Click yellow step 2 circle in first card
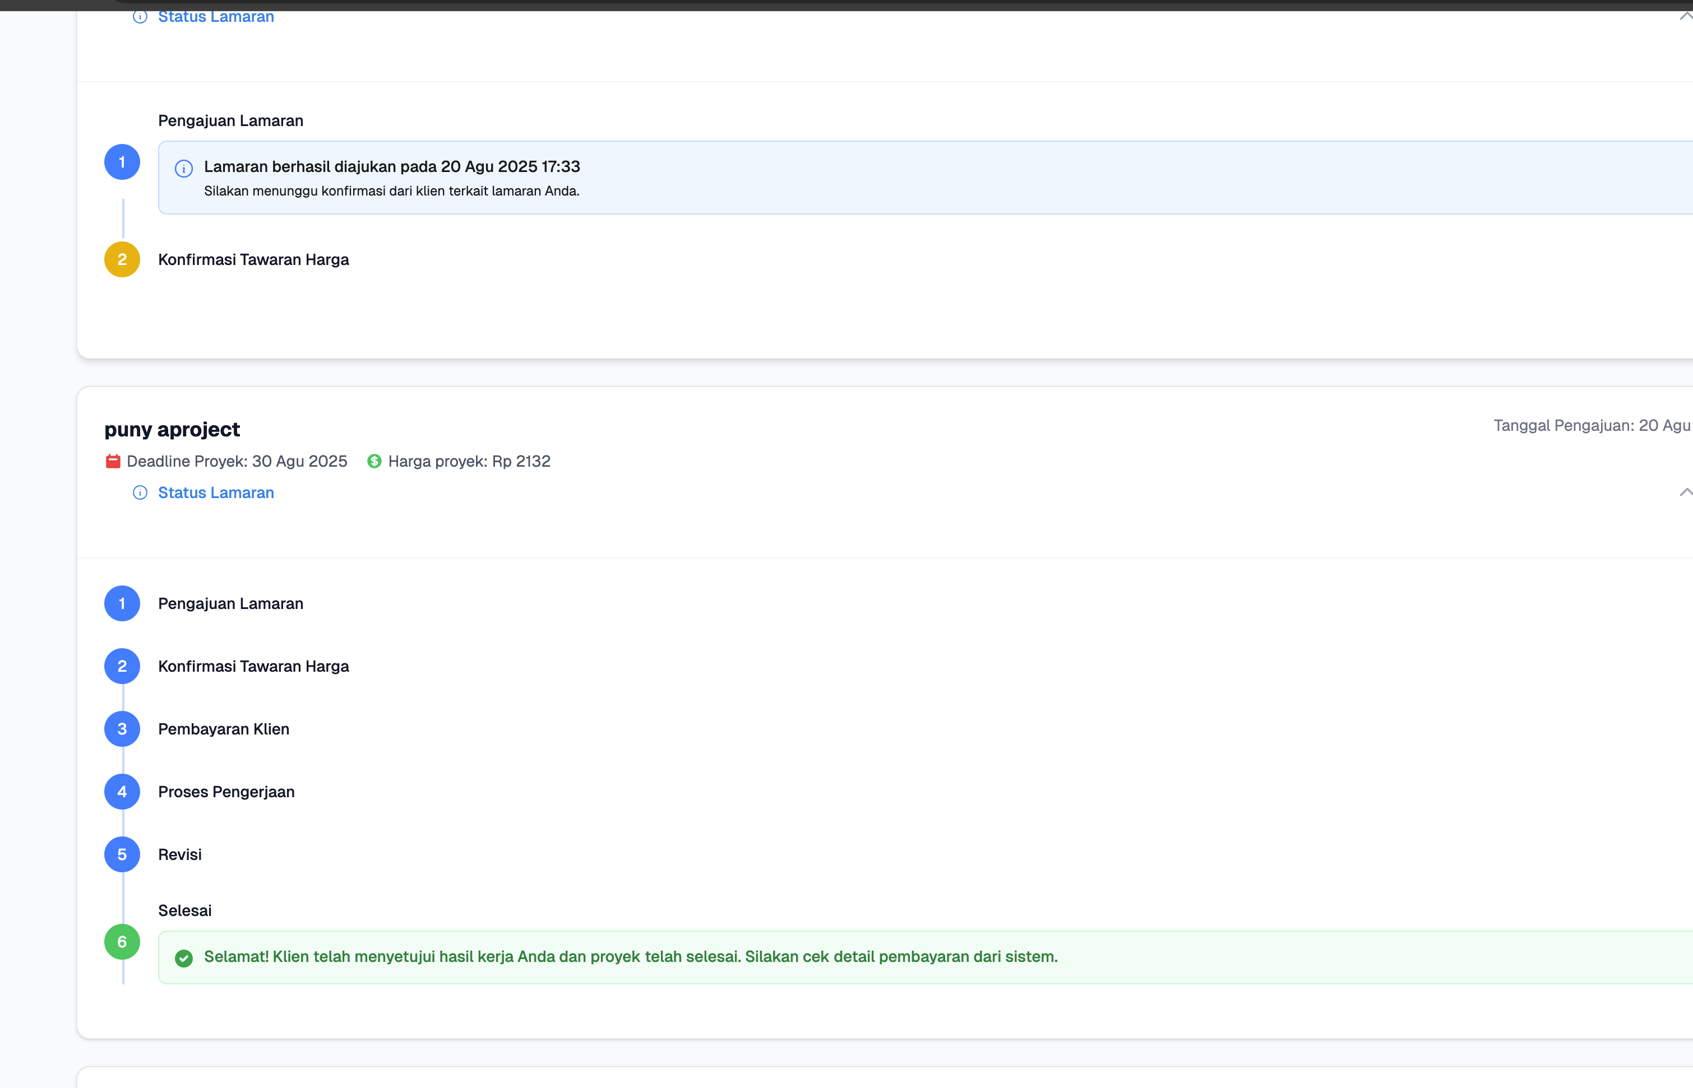The width and height of the screenshot is (1693, 1088). 122,259
